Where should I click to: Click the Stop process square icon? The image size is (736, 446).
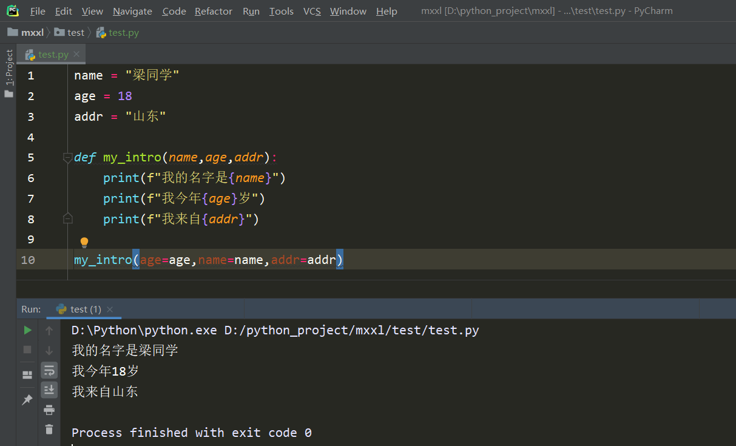[x=27, y=350]
